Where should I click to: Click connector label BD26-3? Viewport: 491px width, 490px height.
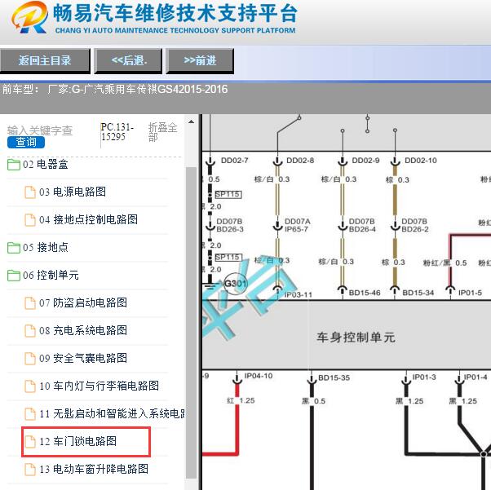230,229
